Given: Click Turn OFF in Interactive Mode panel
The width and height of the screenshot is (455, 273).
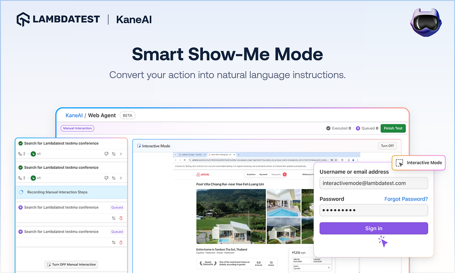Looking at the screenshot, I should pyautogui.click(x=387, y=146).
